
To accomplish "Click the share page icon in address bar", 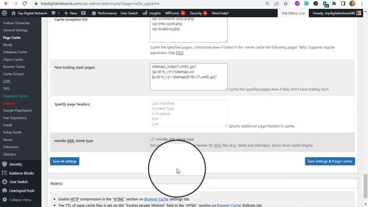I will tap(277, 3).
